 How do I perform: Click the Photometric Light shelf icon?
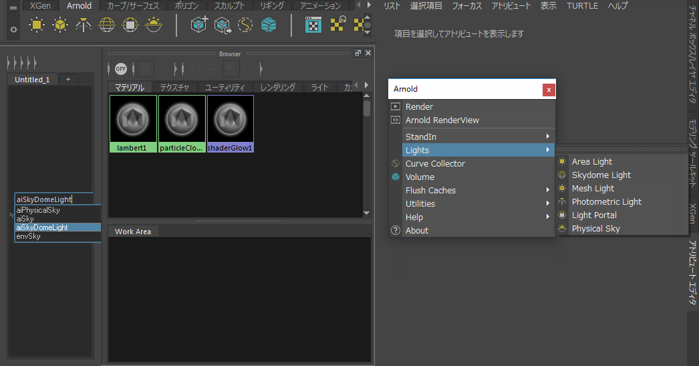click(x=84, y=25)
